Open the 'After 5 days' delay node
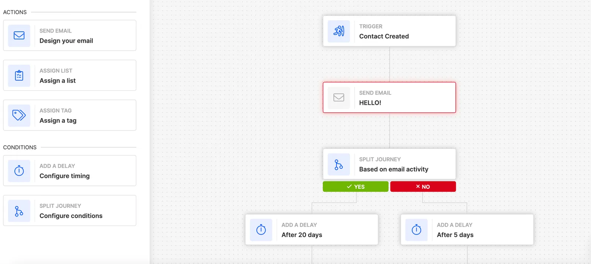 pyautogui.click(x=467, y=229)
